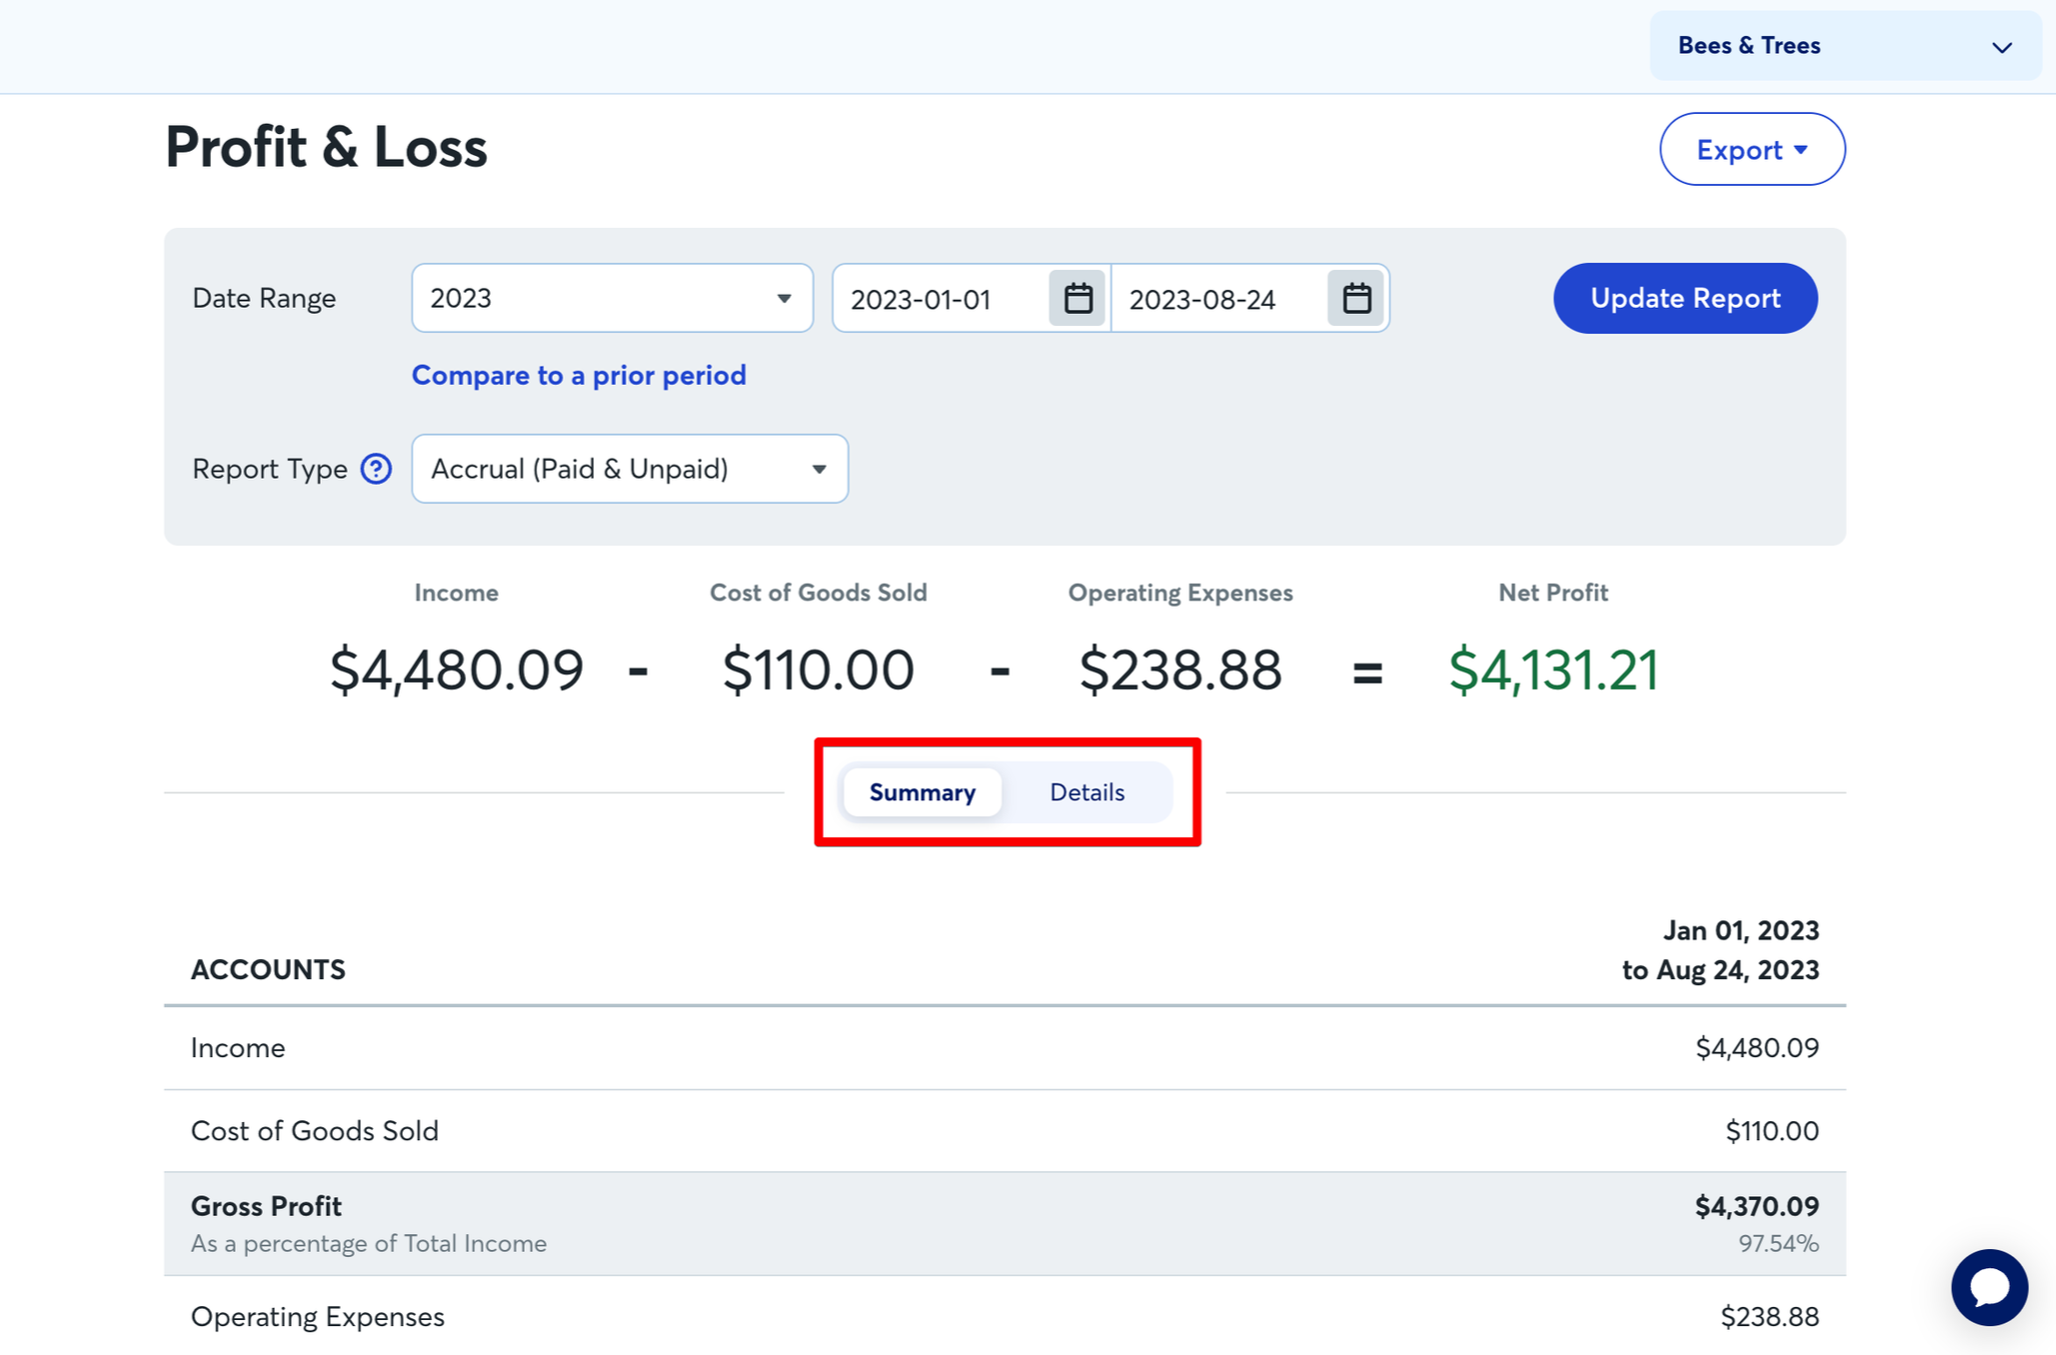Click the Report Type dropdown arrow
The image size is (2056, 1355).
point(818,469)
